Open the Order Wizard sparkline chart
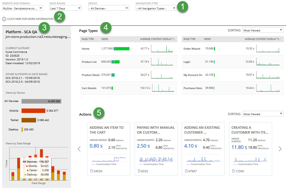 pos(268,49)
